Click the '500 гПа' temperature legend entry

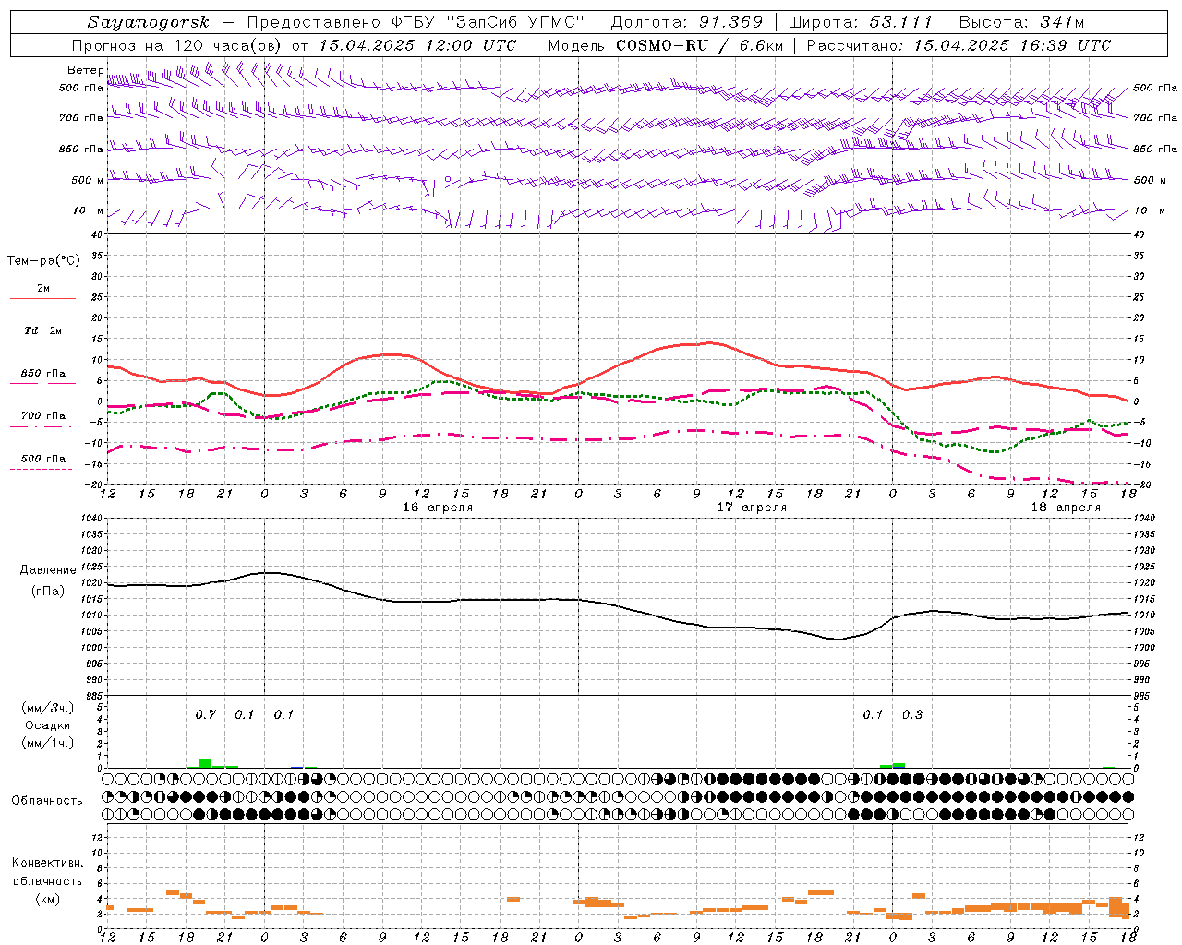tap(43, 459)
